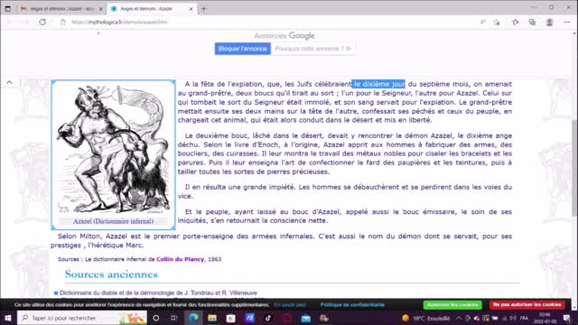The height and width of the screenshot is (325, 578).
Task: Click Autoriser les cookies button
Action: [452, 305]
